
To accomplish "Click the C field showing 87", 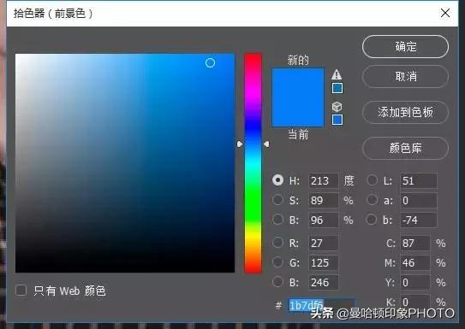I will point(415,243).
